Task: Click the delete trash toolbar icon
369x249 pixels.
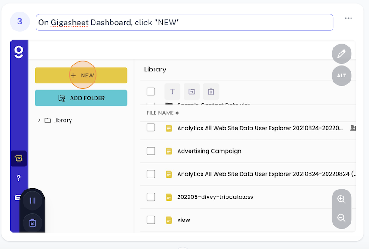Action: tap(211, 91)
